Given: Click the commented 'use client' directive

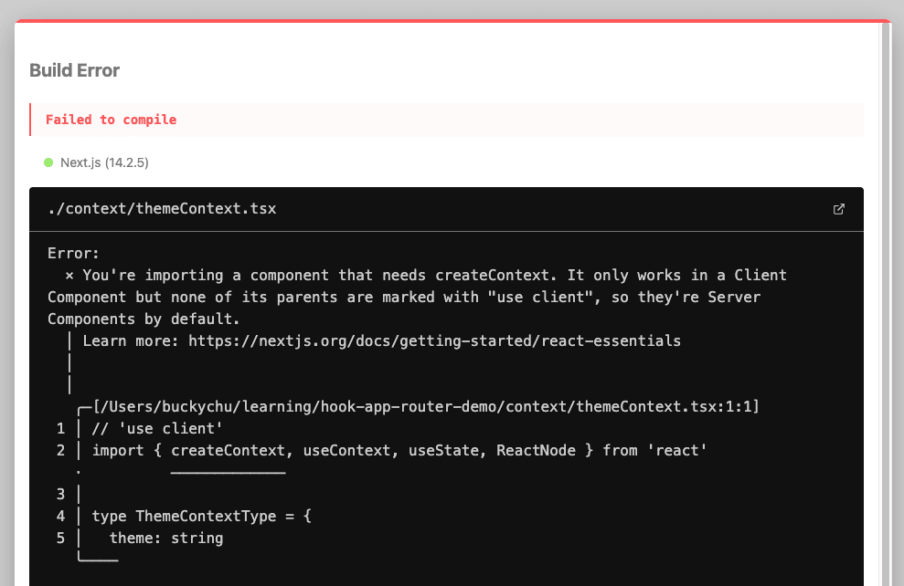Looking at the screenshot, I should pos(157,428).
